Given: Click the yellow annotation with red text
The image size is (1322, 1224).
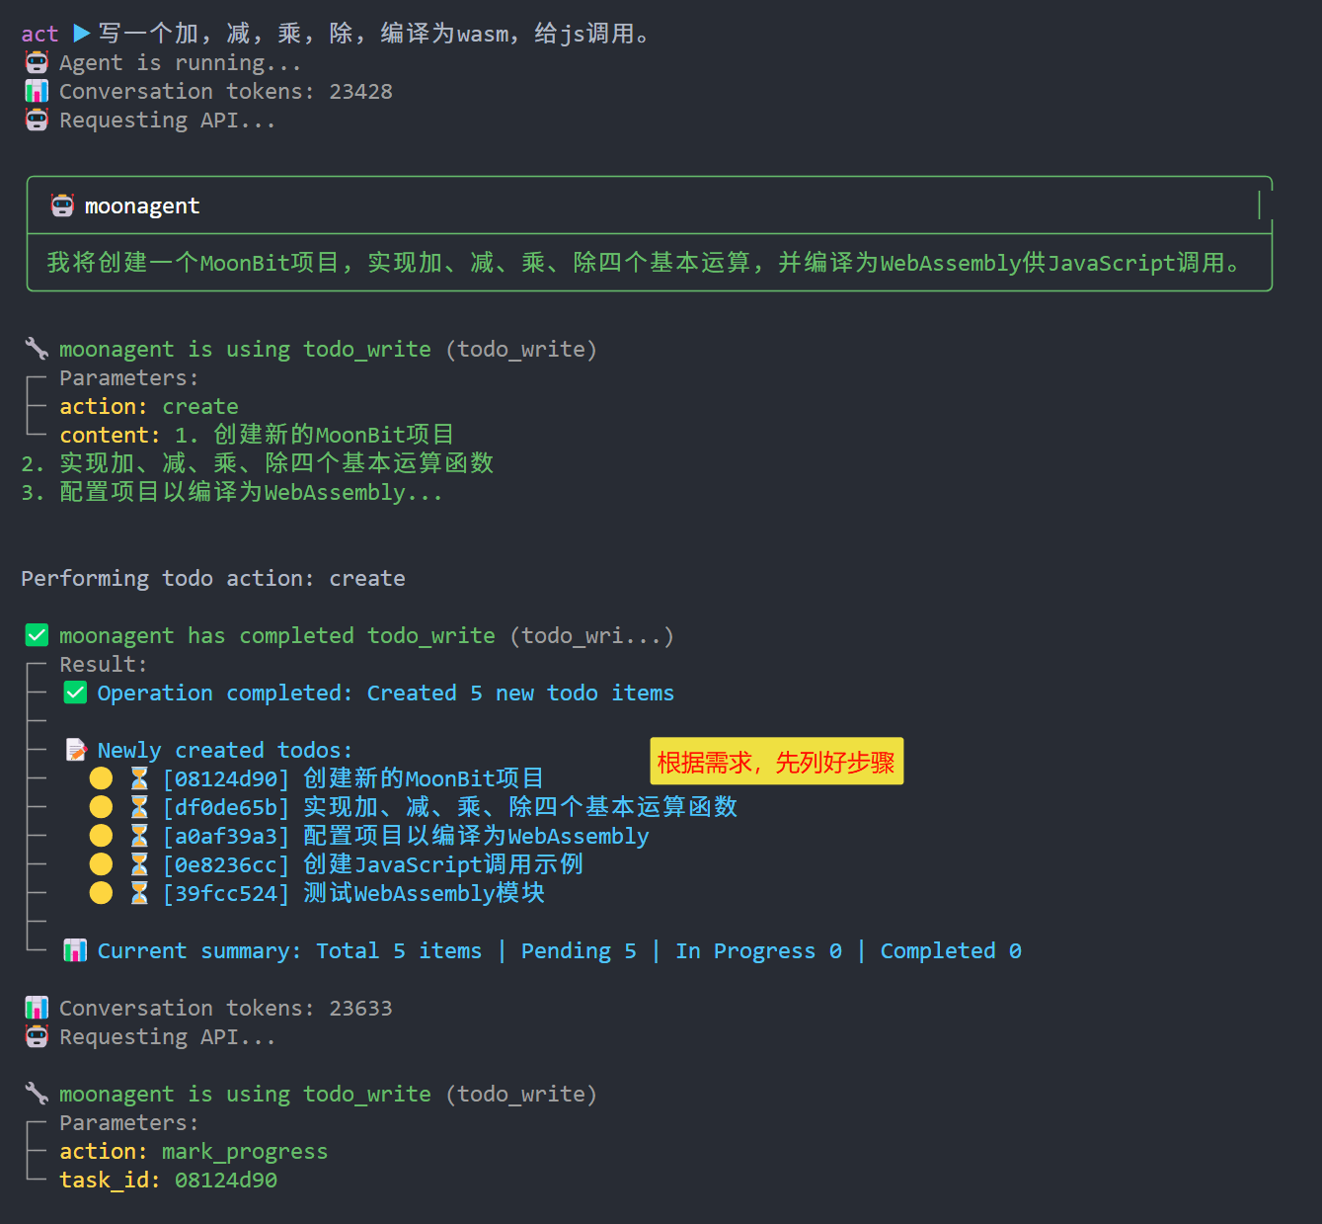Looking at the screenshot, I should pyautogui.click(x=776, y=762).
